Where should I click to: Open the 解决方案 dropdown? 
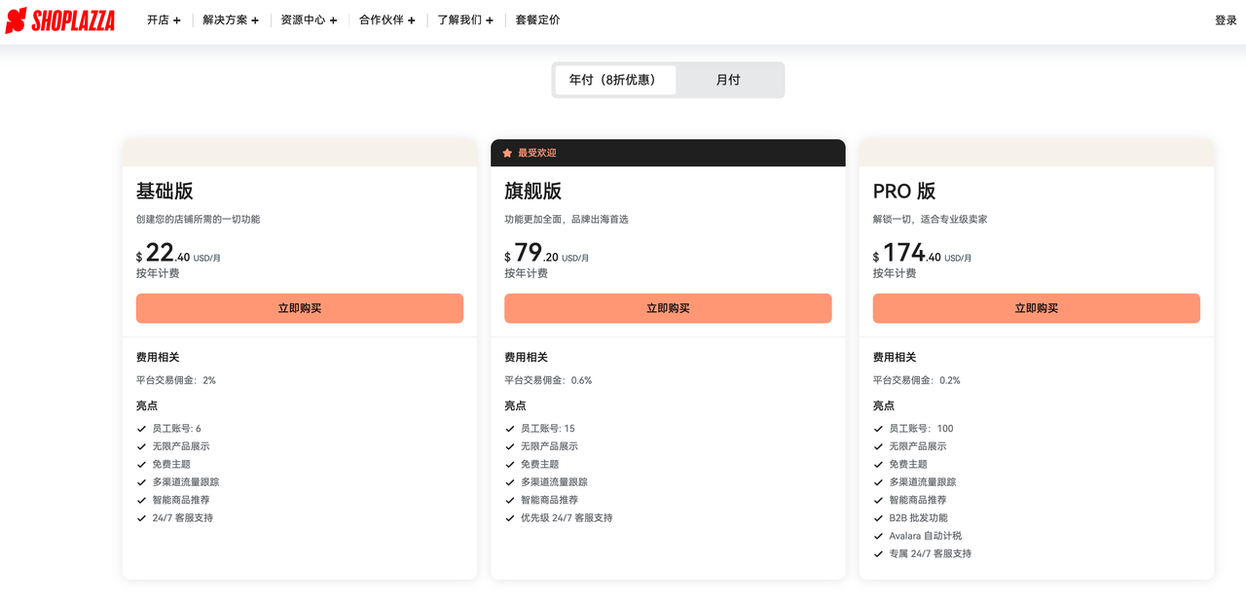(231, 19)
